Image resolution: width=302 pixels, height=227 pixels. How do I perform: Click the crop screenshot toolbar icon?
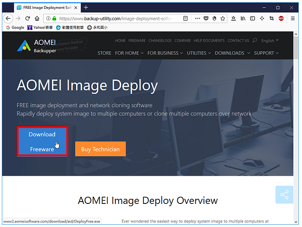(271, 18)
